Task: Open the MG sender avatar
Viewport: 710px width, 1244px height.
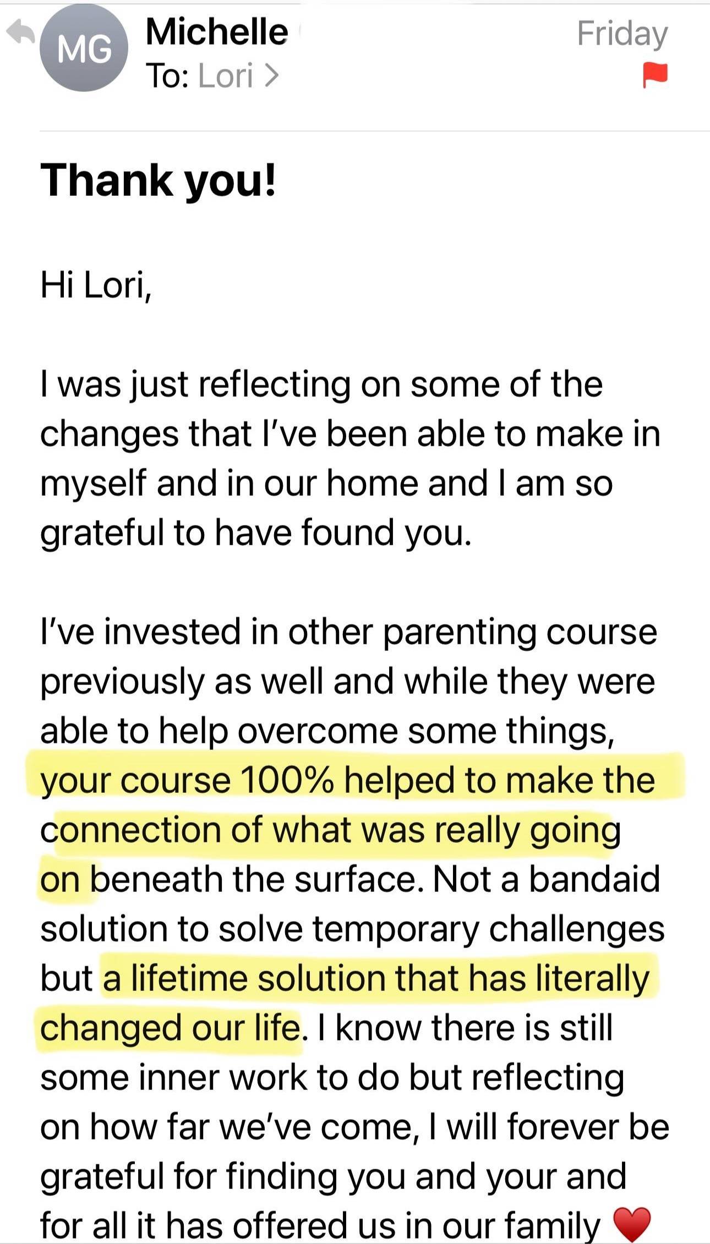Action: [x=84, y=50]
